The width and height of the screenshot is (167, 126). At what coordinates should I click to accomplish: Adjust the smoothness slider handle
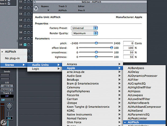pyautogui.click(x=96, y=52)
